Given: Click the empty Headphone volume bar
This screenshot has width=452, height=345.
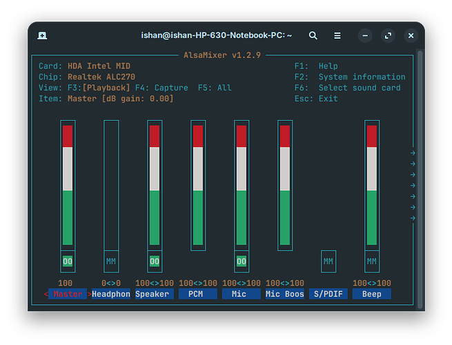Looking at the screenshot, I should tap(111, 186).
